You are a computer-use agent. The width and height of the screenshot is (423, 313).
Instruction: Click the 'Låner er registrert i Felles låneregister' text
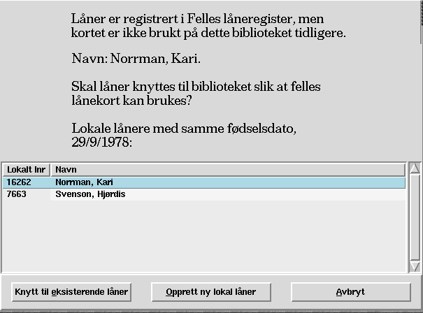198,18
